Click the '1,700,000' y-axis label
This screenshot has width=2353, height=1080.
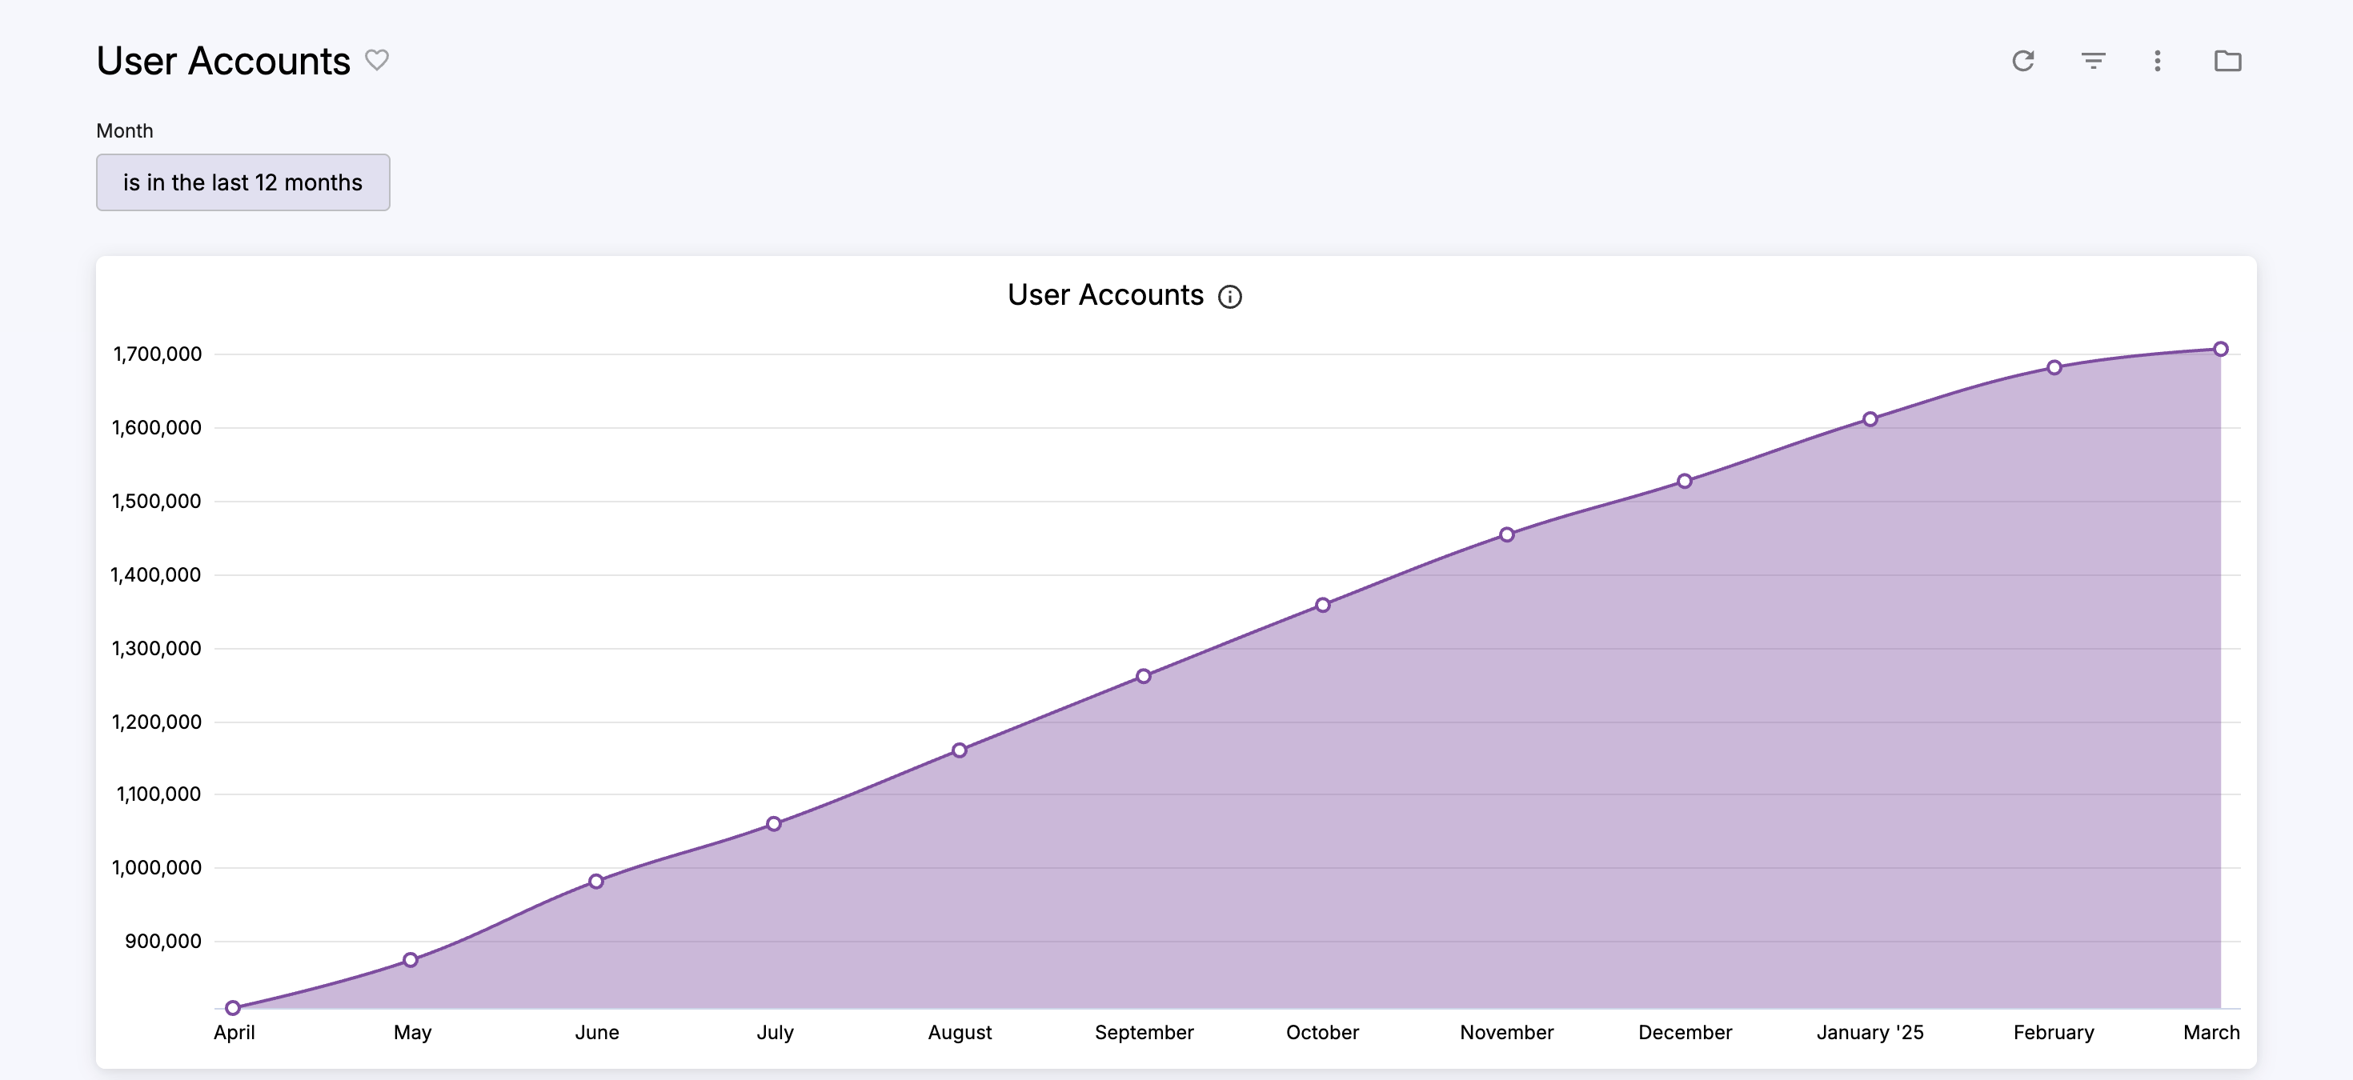coord(157,354)
